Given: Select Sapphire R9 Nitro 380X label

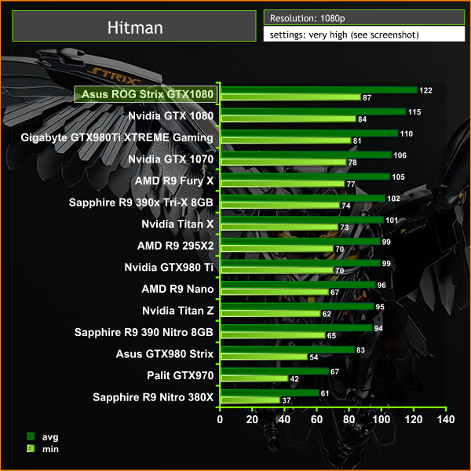Looking at the screenshot, I should point(153,397).
